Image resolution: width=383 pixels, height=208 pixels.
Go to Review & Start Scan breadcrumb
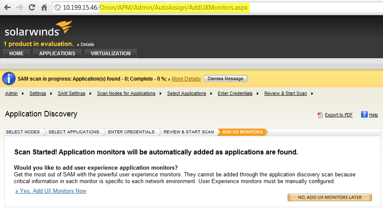[285, 93]
